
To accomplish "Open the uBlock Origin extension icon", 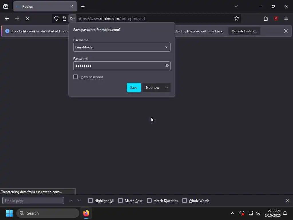I will click(x=276, y=18).
